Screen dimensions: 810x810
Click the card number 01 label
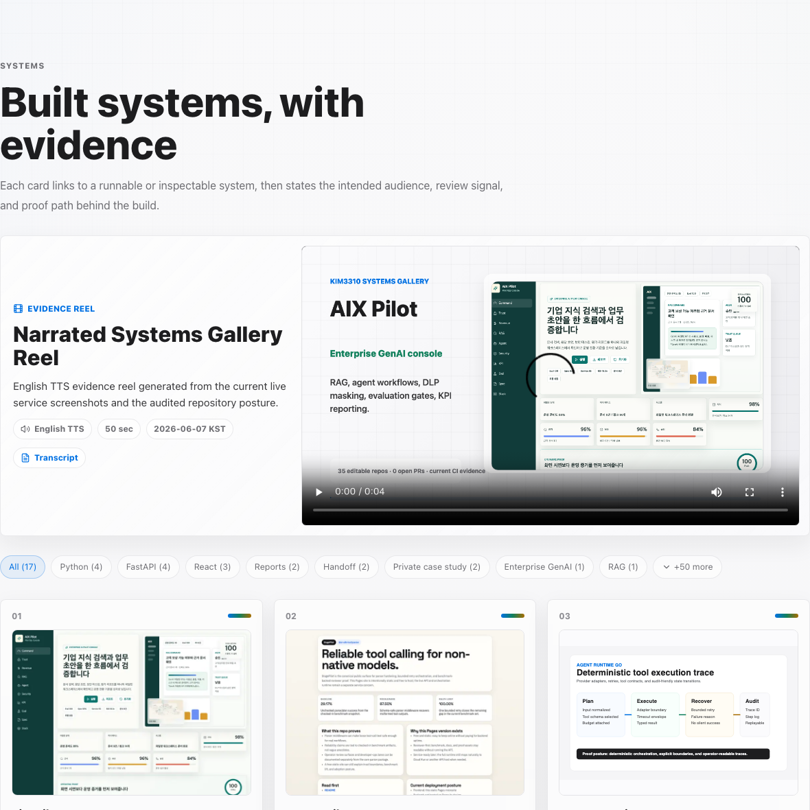17,616
